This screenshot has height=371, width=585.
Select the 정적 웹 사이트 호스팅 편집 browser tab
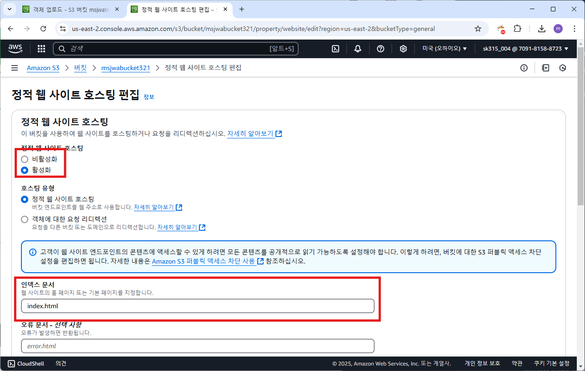pos(179,9)
